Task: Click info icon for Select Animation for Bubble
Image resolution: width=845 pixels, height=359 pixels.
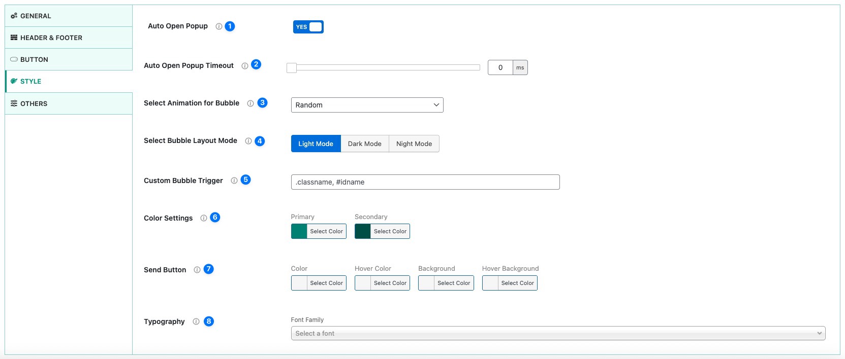Action: coord(251,103)
